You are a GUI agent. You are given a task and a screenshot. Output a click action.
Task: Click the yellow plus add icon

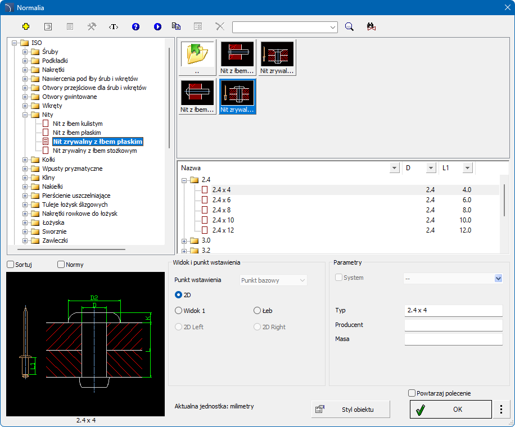[x=25, y=26]
